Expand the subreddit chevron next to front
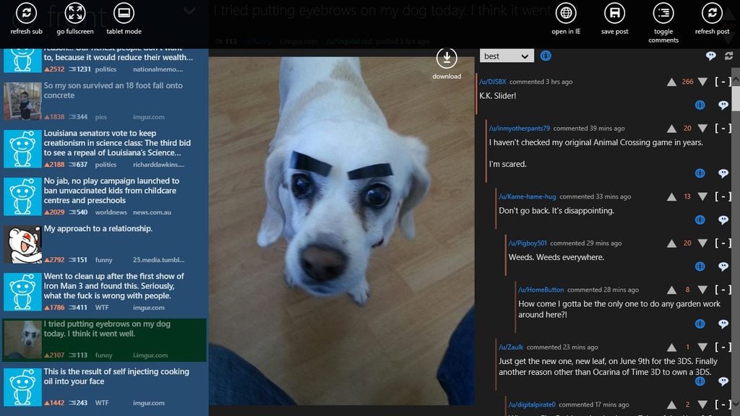 189,12
